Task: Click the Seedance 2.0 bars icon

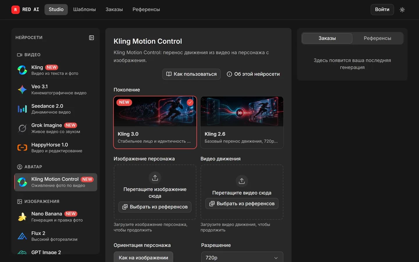Action: (22, 109)
